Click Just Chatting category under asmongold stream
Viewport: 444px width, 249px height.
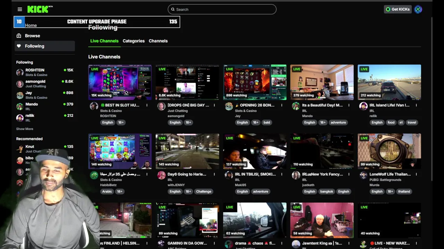click(178, 111)
